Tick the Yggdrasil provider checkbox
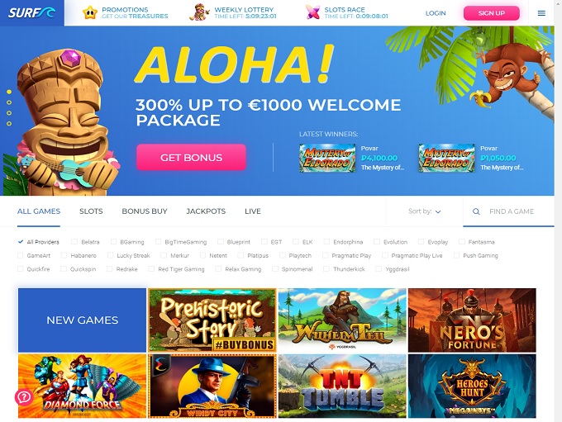The height and width of the screenshot is (422, 562). coord(379,269)
